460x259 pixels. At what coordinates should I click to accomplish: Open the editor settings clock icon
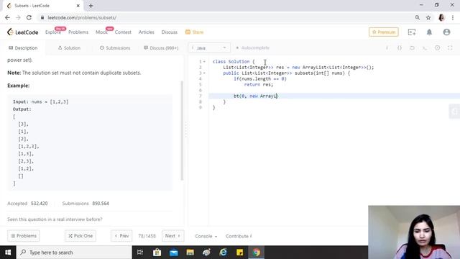(438, 48)
